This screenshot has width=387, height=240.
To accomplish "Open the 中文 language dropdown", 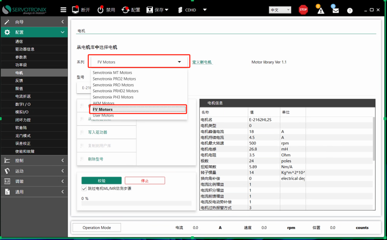I will click(x=280, y=10).
